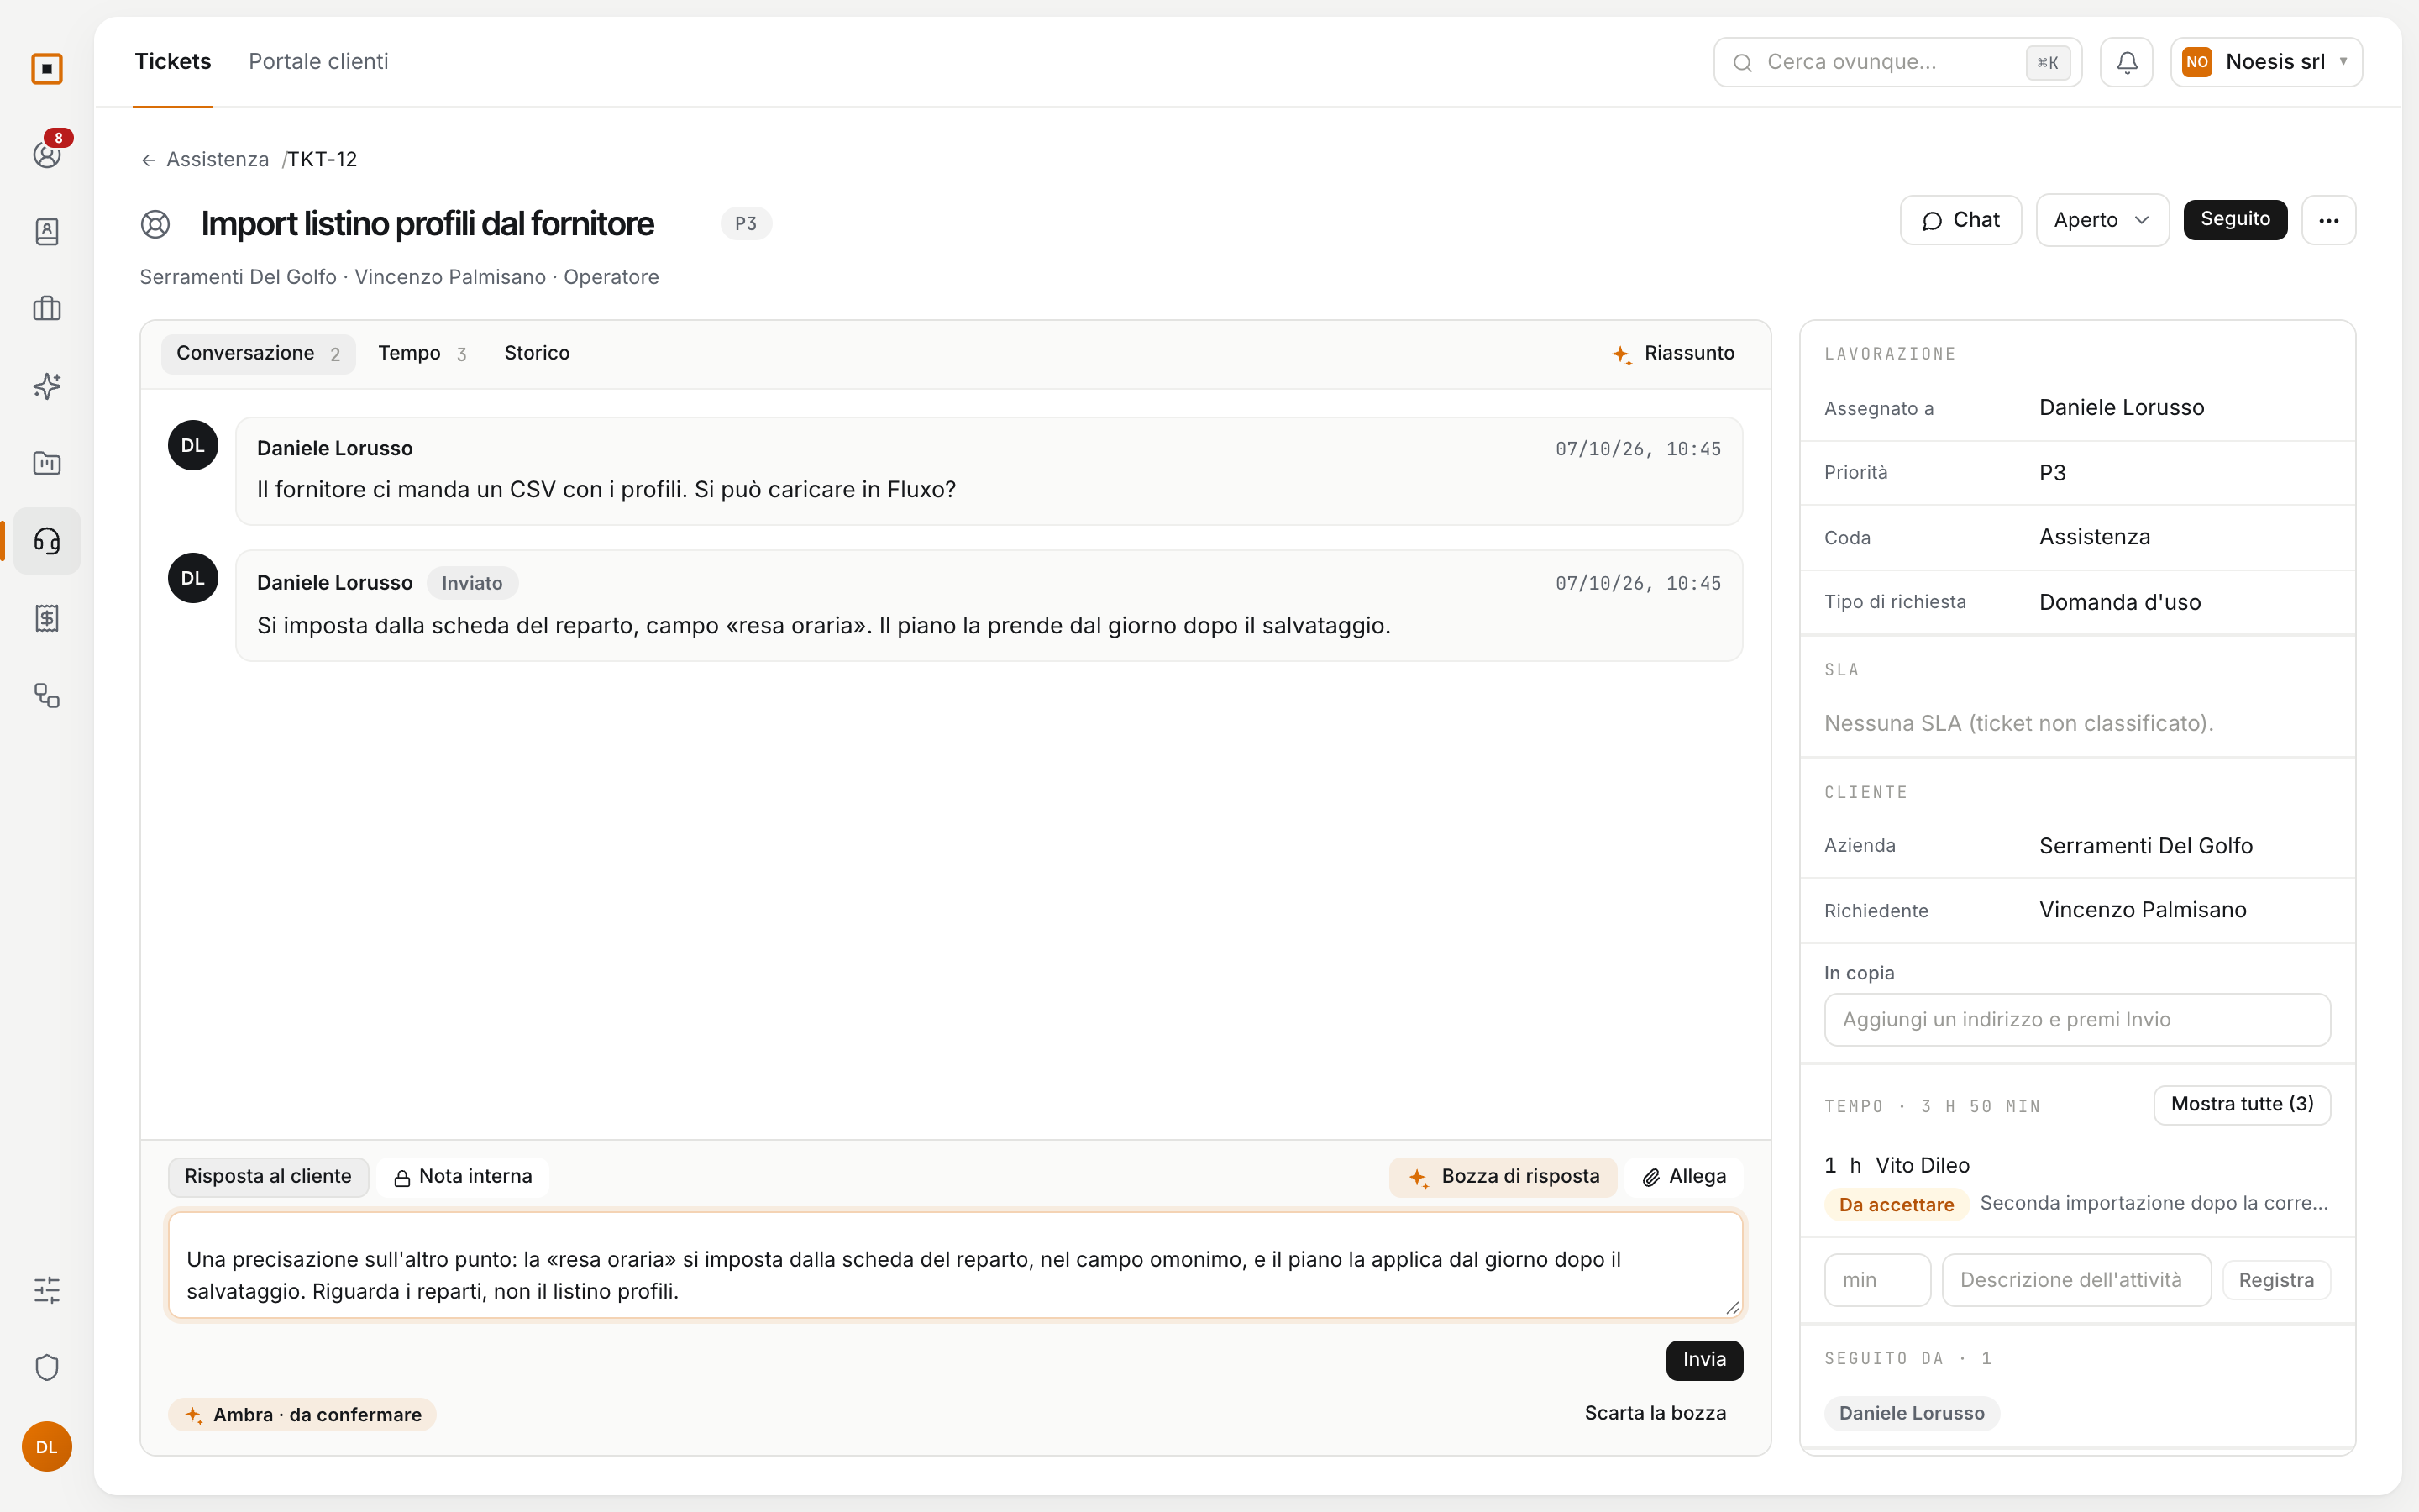Viewport: 2419px width, 1512px height.
Task: Open the notifications bell
Action: [x=2126, y=62]
